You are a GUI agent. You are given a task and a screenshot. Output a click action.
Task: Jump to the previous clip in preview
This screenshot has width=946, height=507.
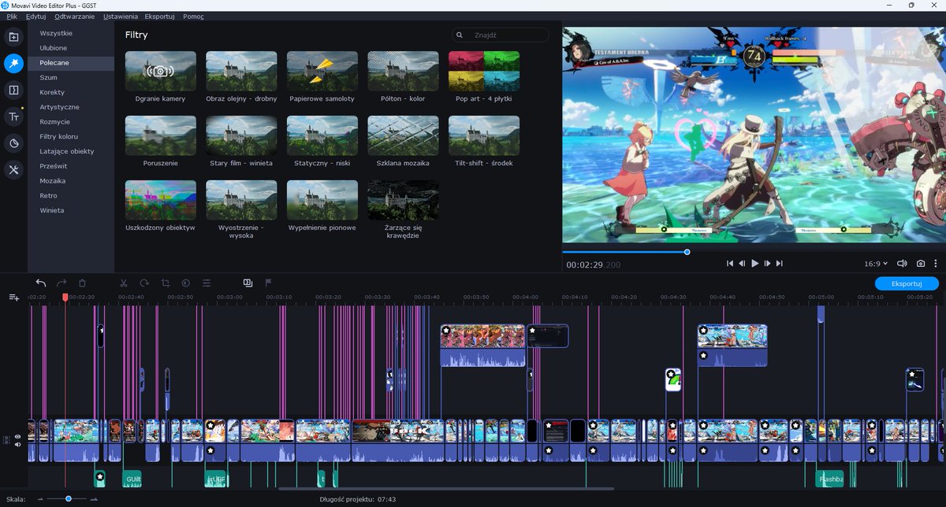coord(730,264)
